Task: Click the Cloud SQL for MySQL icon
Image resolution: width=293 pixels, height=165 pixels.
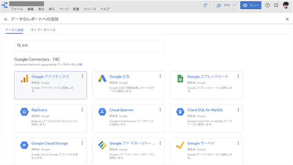Action: [x=180, y=112]
